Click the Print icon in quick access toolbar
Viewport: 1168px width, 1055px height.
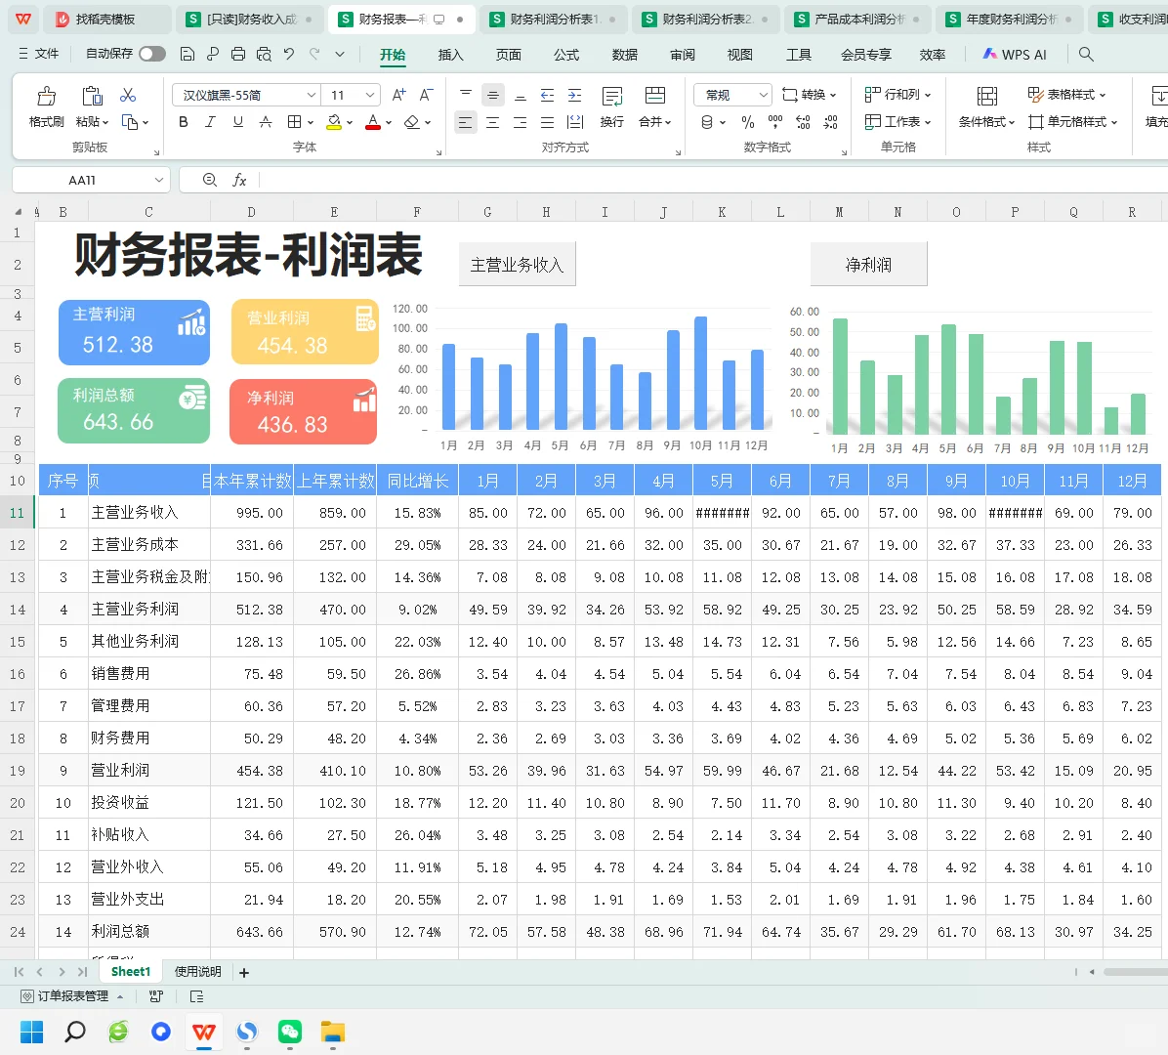click(x=238, y=54)
